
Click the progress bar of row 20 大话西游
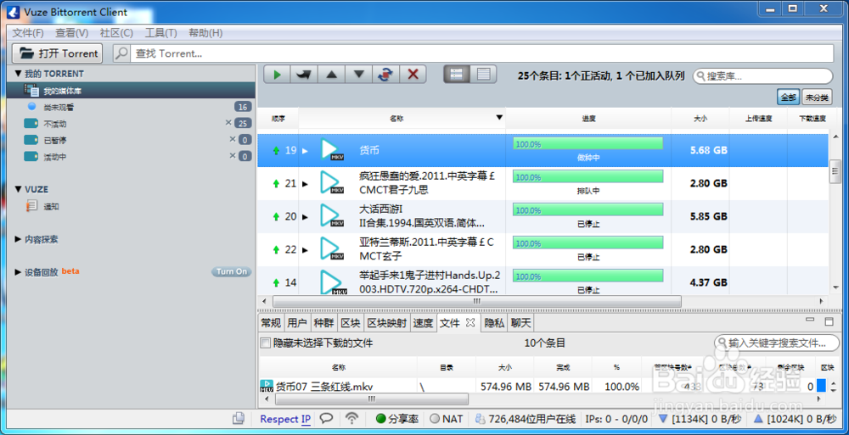pos(588,210)
